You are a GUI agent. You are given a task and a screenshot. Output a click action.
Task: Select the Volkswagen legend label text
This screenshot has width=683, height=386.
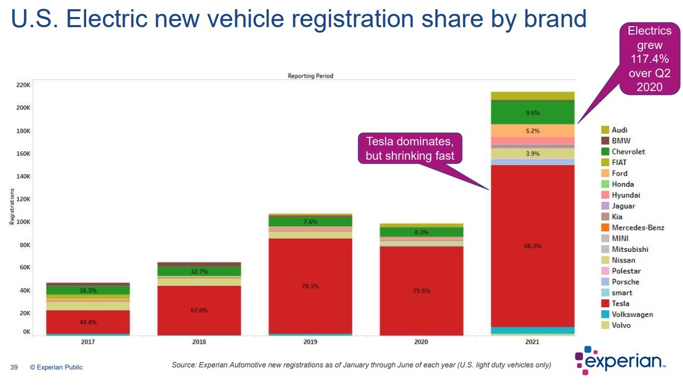click(632, 315)
